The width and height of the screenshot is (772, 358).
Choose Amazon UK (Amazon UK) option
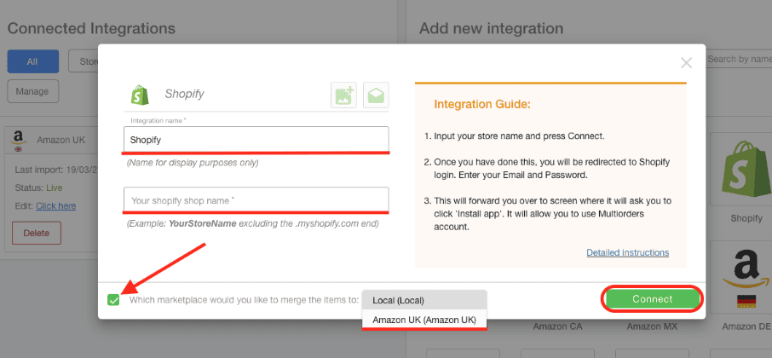pyautogui.click(x=424, y=319)
